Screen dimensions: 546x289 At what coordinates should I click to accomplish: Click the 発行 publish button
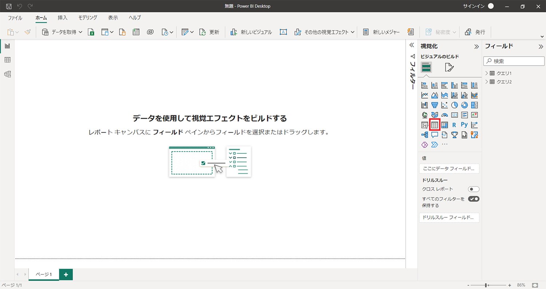coord(475,32)
